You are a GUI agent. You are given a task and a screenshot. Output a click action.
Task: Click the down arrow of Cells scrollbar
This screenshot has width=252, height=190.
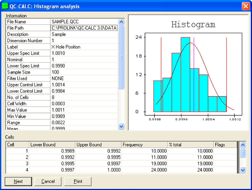tap(243, 170)
